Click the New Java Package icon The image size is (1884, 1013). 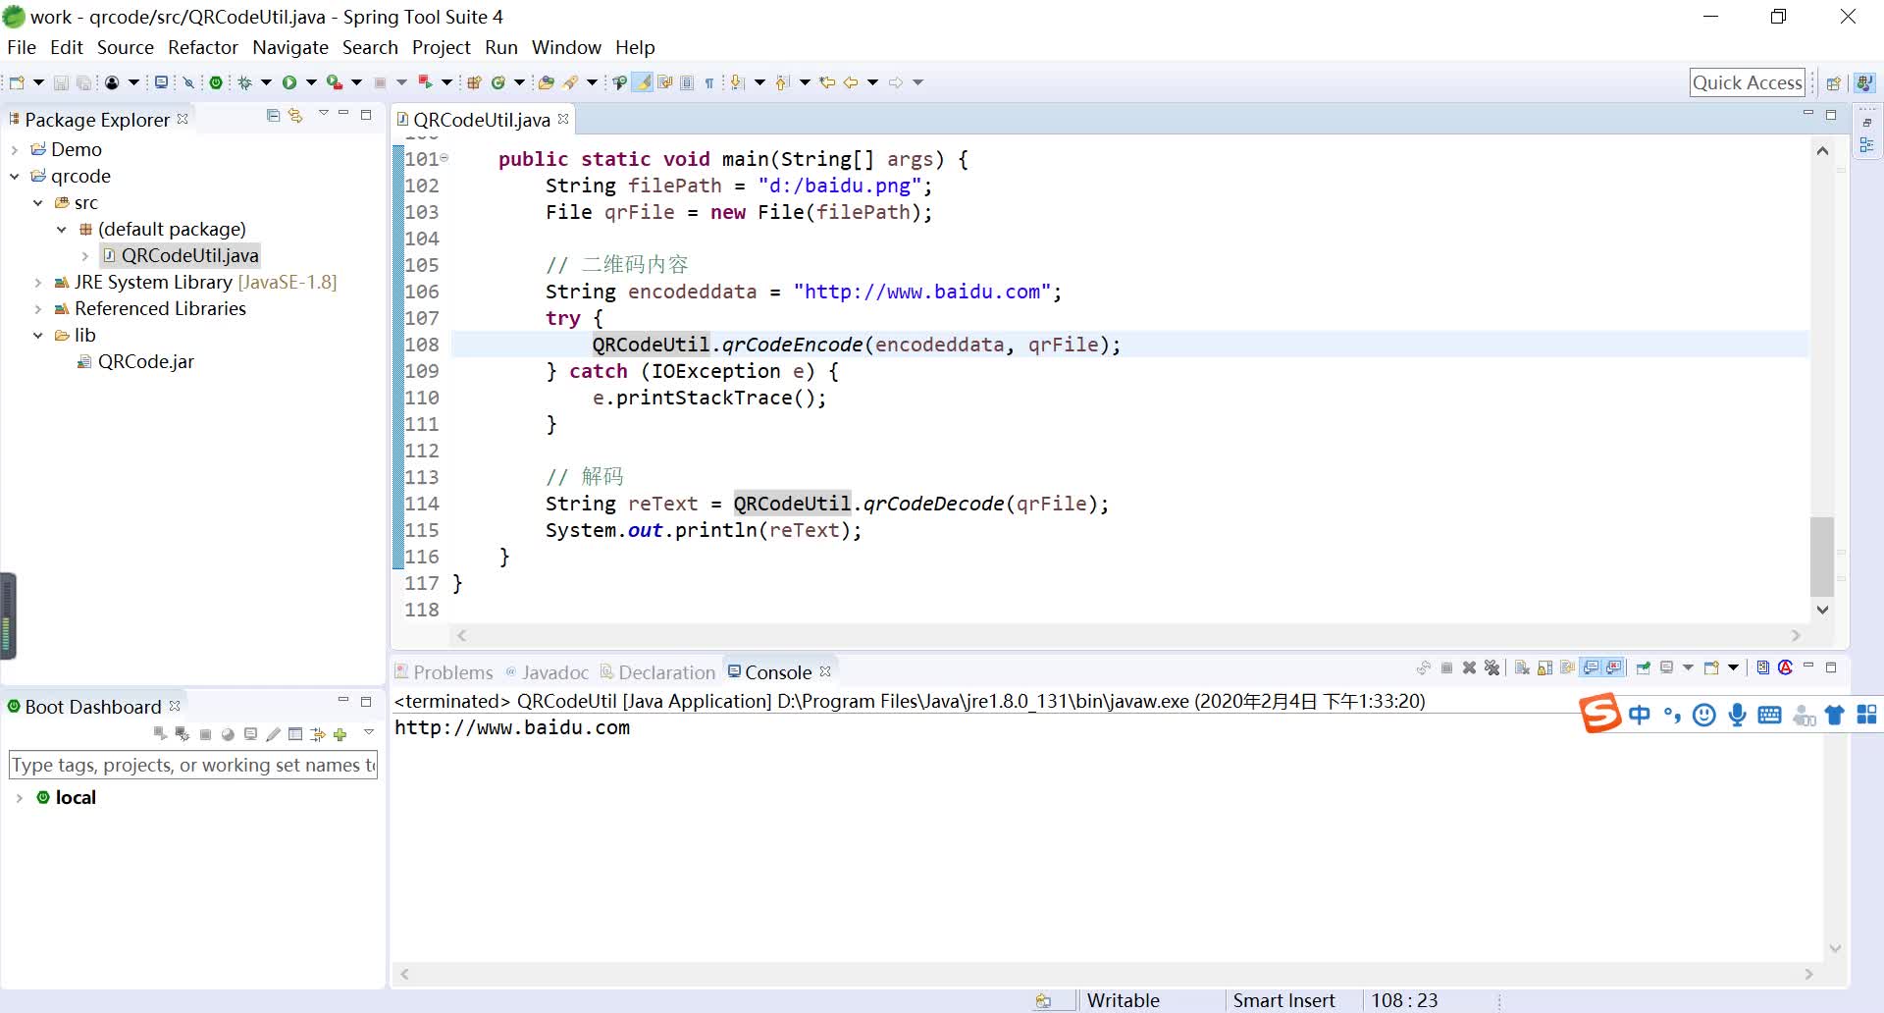pyautogui.click(x=474, y=82)
